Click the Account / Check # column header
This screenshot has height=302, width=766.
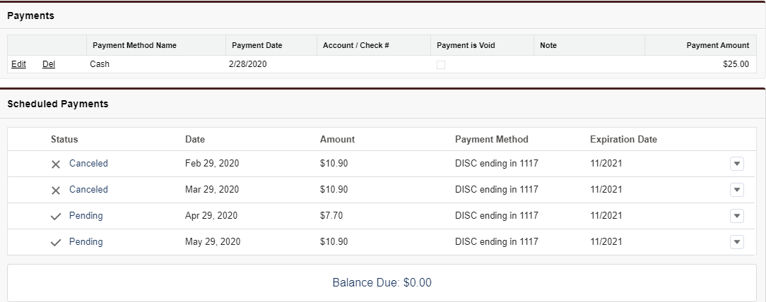point(356,45)
